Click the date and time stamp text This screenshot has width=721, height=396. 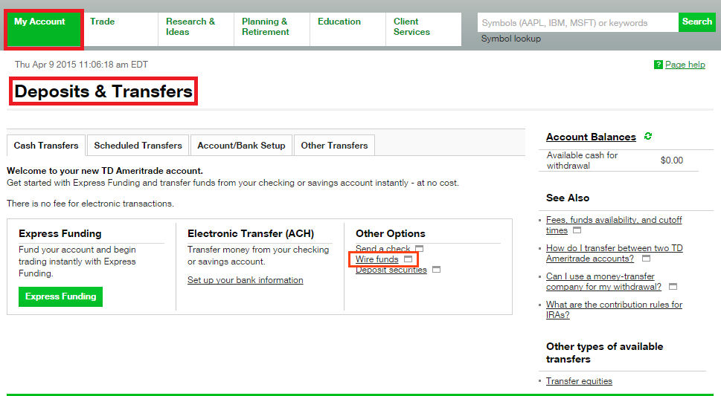[x=81, y=65]
